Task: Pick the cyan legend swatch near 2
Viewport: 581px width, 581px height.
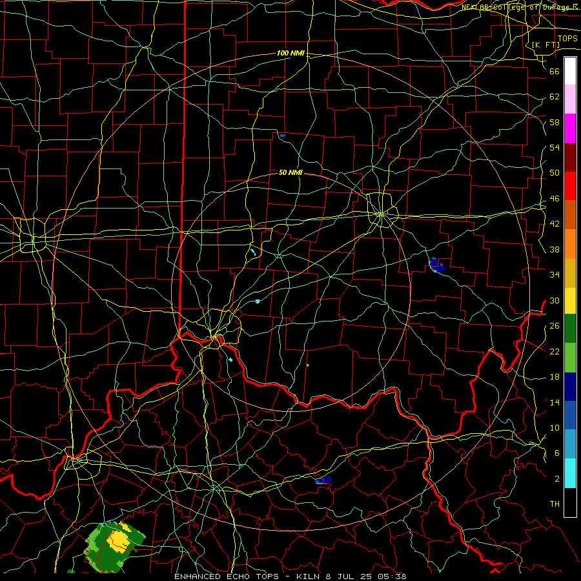Action: (570, 473)
